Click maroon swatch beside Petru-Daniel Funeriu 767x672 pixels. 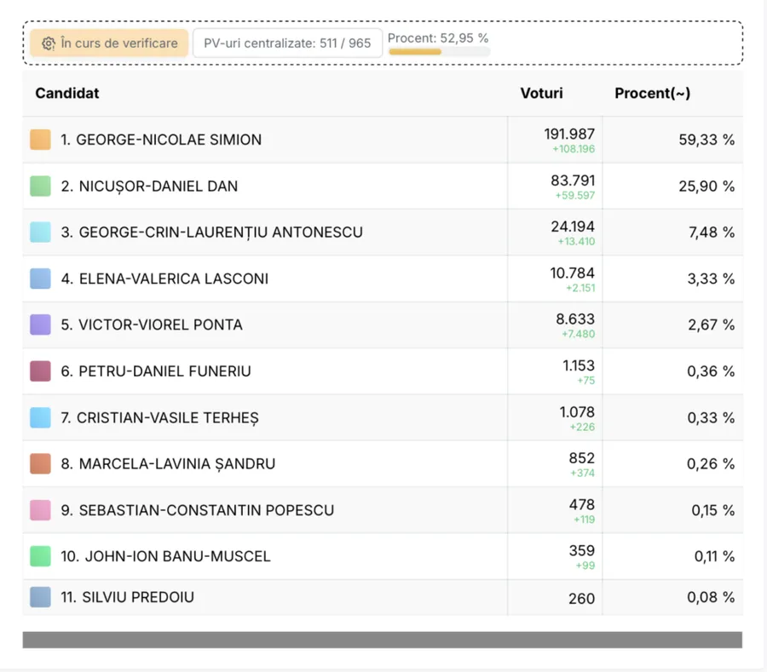point(40,371)
